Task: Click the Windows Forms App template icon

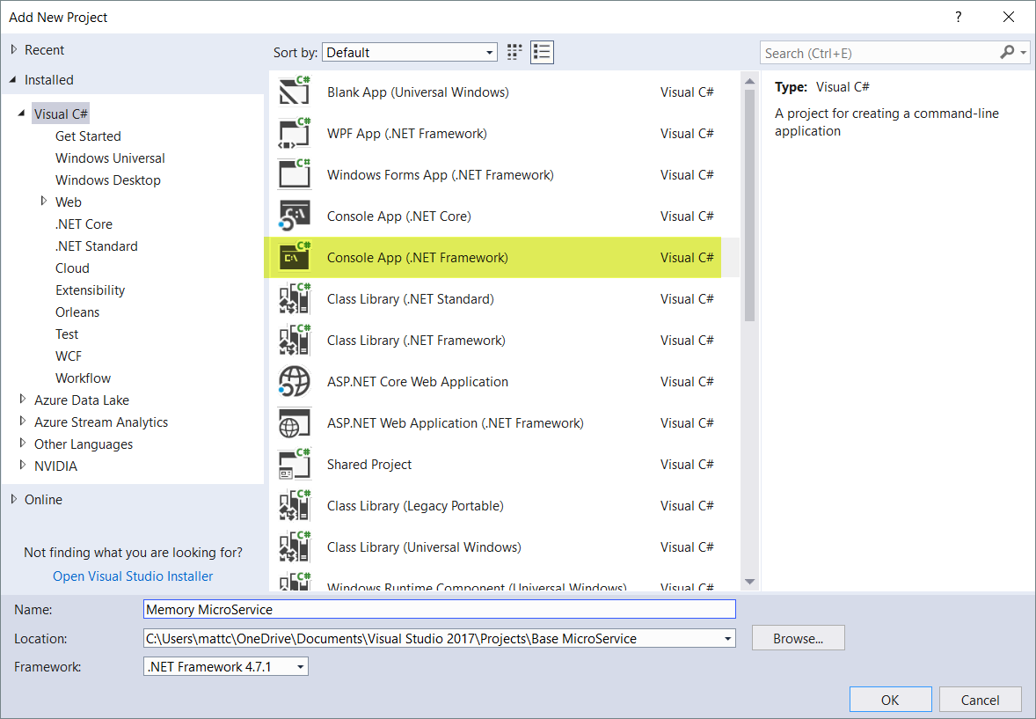Action: point(295,174)
